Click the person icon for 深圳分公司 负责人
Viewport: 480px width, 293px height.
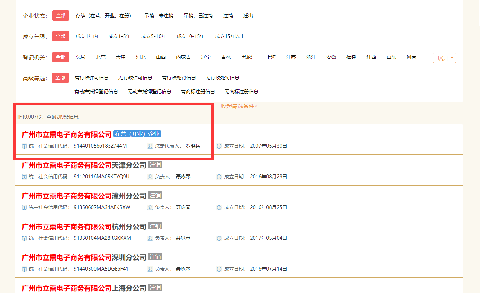click(149, 269)
